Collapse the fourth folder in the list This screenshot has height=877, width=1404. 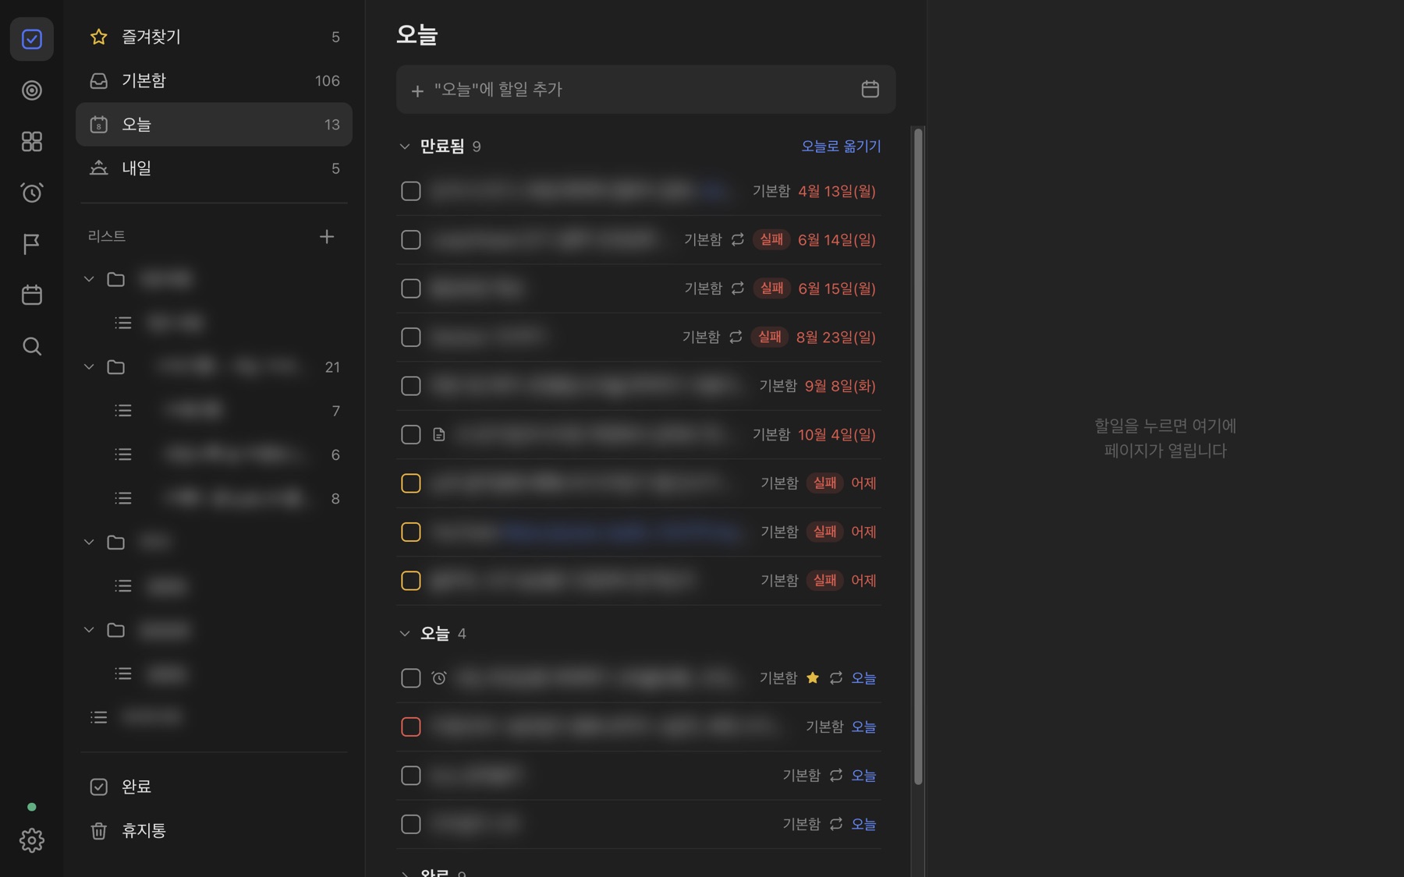(x=89, y=630)
